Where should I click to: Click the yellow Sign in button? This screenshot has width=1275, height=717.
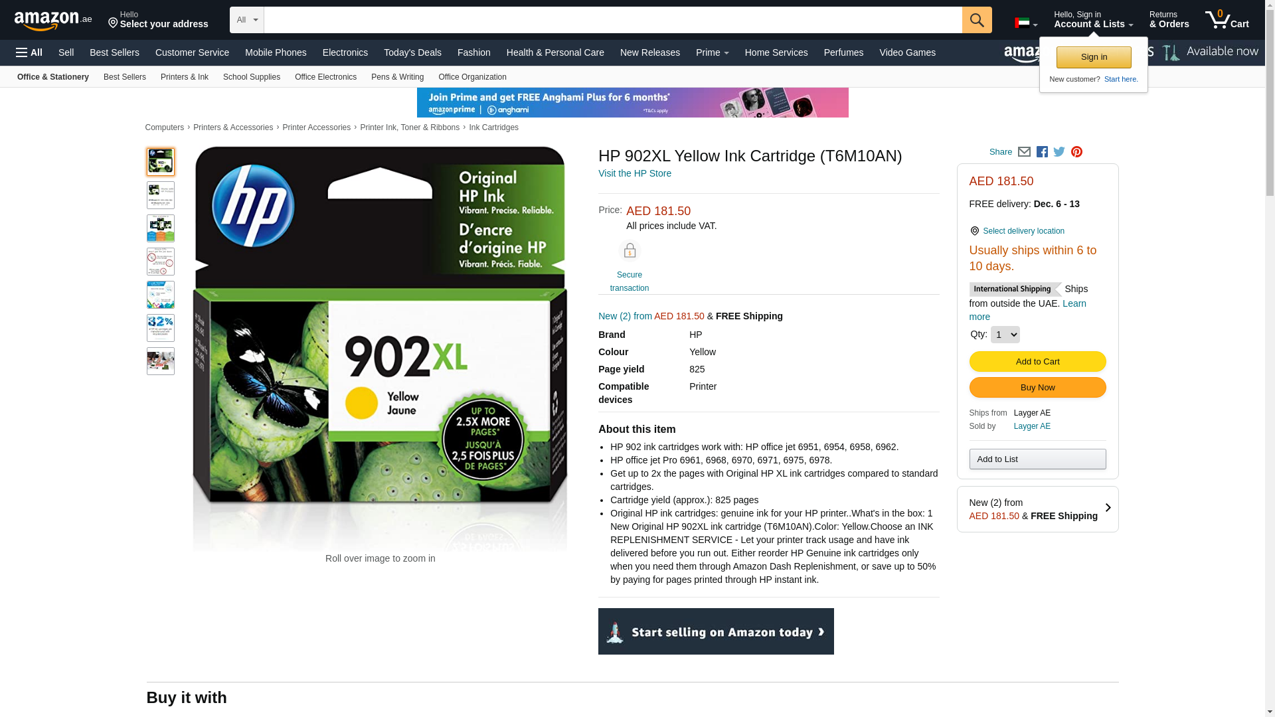pyautogui.click(x=1094, y=57)
